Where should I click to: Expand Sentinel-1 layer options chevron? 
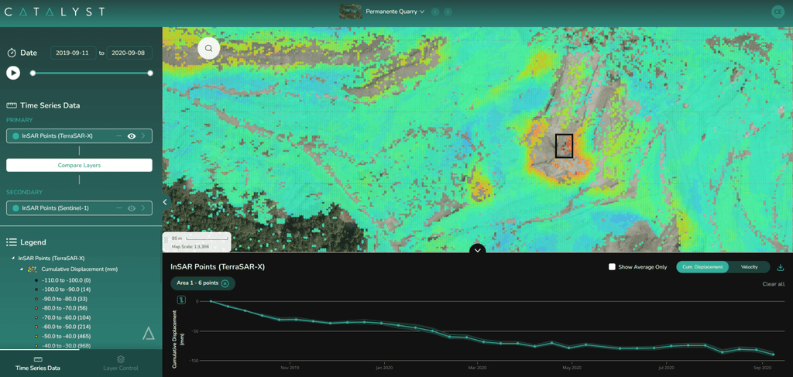pos(143,207)
